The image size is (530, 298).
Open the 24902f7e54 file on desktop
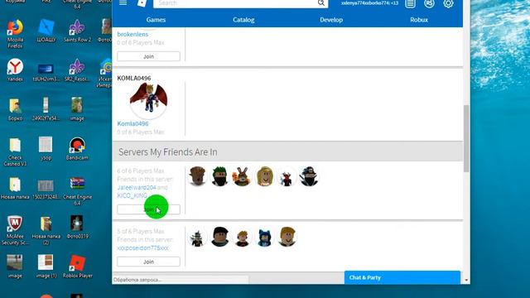pos(46,109)
